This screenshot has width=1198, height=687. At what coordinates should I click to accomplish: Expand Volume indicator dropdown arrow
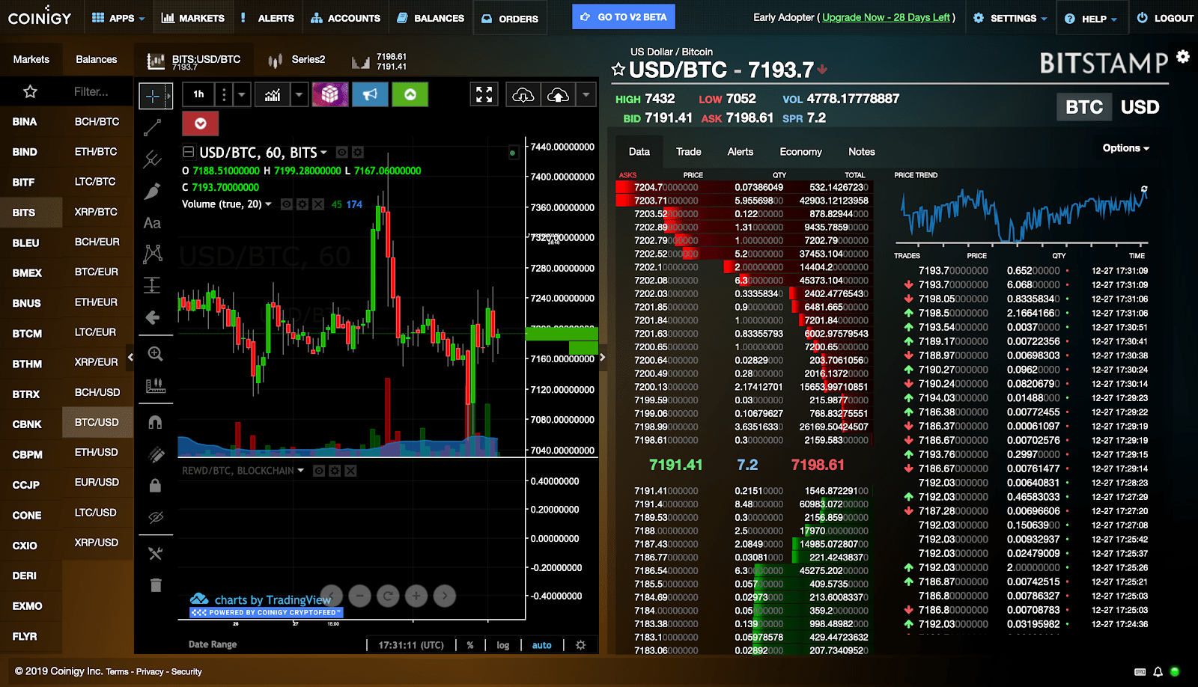tap(269, 204)
